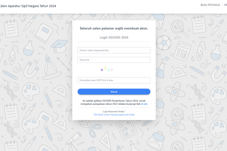Focus the Nomor Induk Kependudukan field
This screenshot has height=151, width=227.
click(x=114, y=50)
